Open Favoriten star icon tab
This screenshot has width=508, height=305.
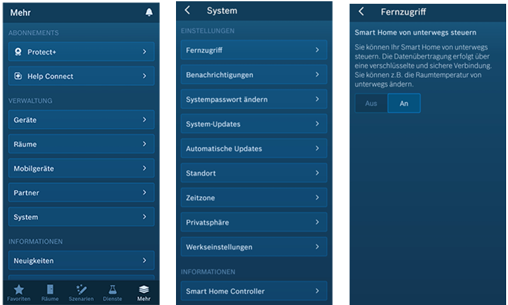pyautogui.click(x=19, y=289)
